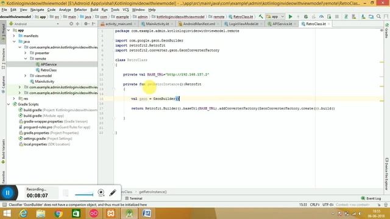Open the Navigate menu

pyautogui.click(x=37, y=10)
